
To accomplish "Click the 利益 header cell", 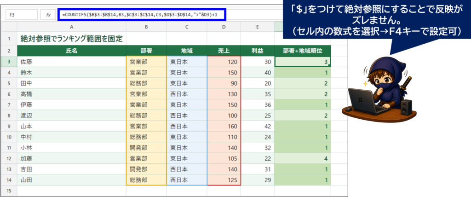I will tap(258, 51).
